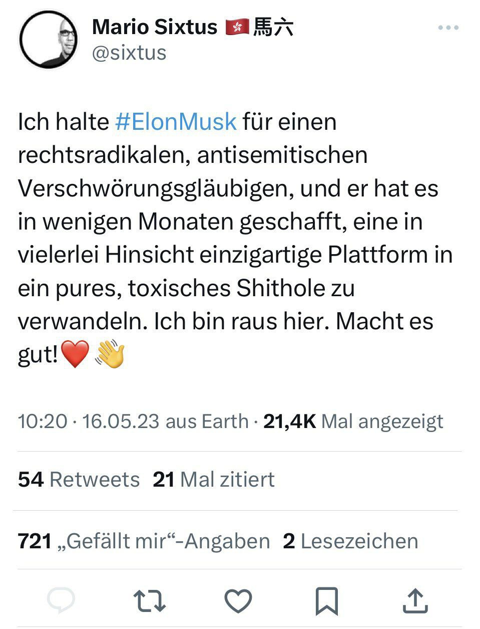Click the 10:20 · 16.05.23 timestamp
Viewport: 480px width, 629px height.
[x=89, y=421]
